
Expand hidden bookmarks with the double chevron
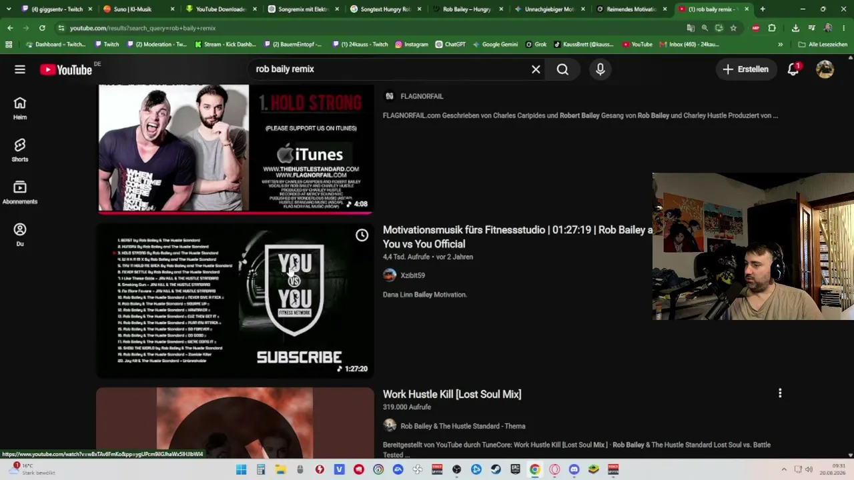click(x=781, y=45)
